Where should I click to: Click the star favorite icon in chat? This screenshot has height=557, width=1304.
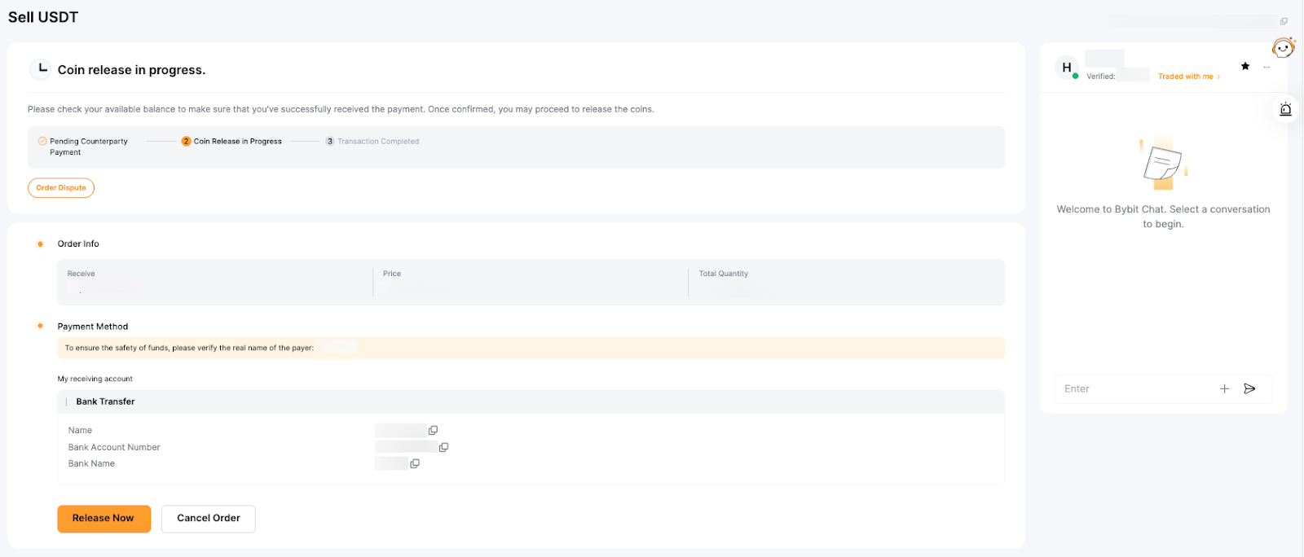pyautogui.click(x=1245, y=67)
